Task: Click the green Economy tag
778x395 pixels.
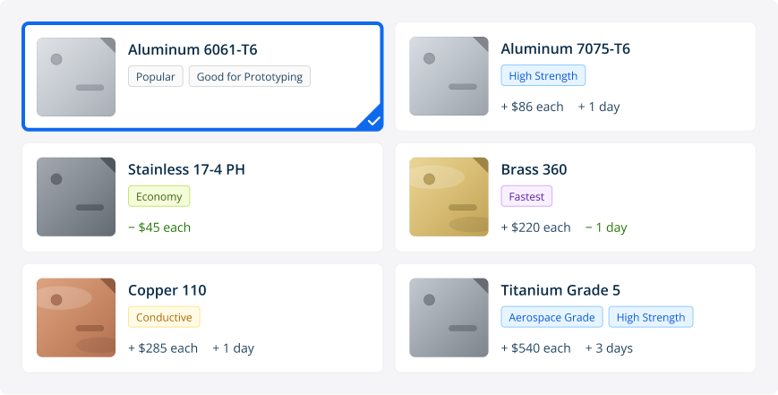Action: point(159,197)
